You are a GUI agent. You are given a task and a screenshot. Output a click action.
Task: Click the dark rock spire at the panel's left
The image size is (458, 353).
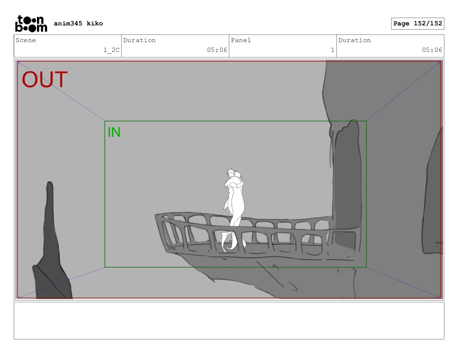pos(52,240)
